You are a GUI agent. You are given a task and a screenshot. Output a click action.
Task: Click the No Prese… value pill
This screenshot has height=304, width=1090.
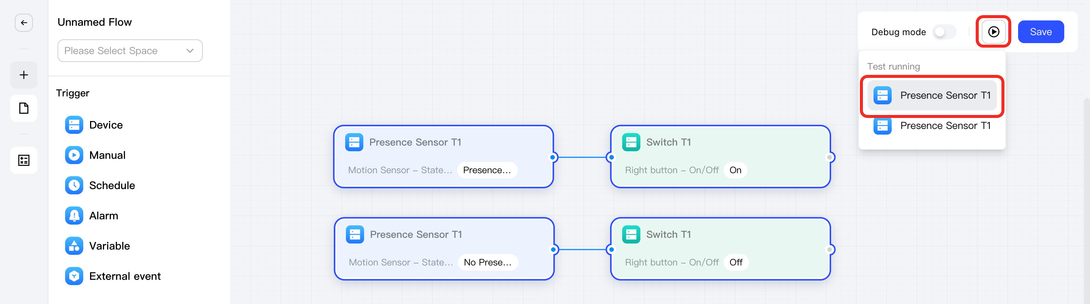[x=488, y=262]
